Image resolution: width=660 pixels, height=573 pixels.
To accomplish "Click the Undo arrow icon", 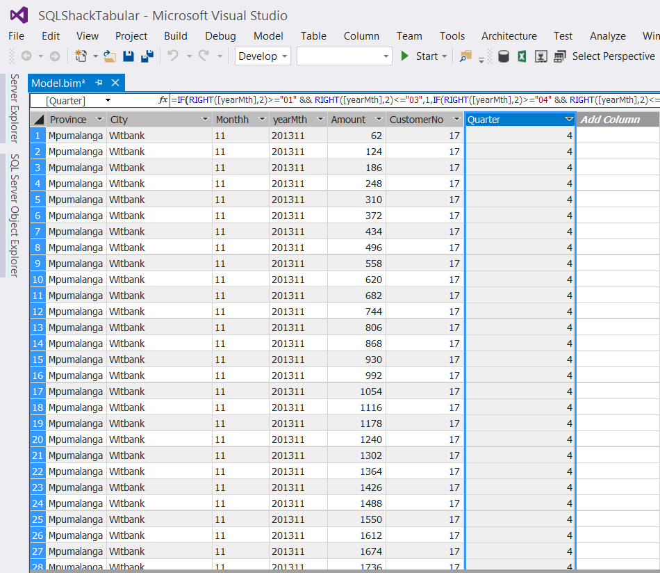I will pos(173,56).
